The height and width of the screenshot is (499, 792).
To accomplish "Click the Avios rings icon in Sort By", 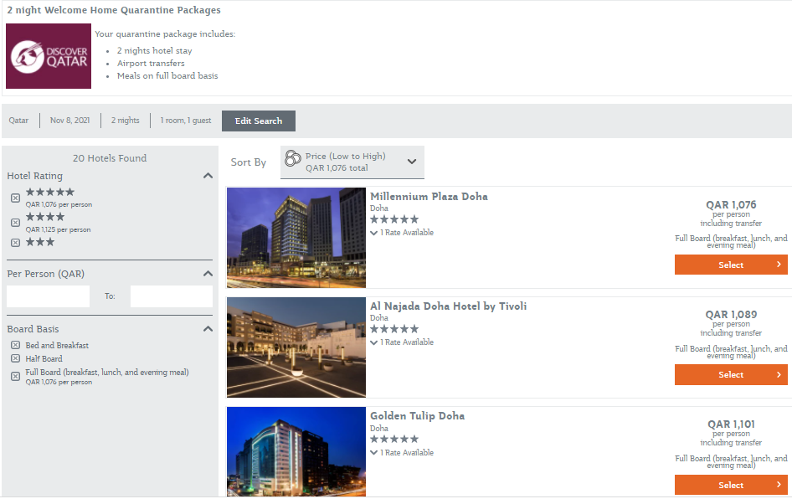I will 292,158.
